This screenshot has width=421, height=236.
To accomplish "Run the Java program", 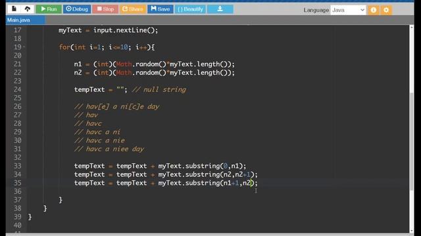I will 49,9.
